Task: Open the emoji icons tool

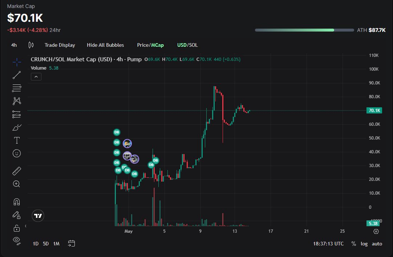Action: (17, 153)
